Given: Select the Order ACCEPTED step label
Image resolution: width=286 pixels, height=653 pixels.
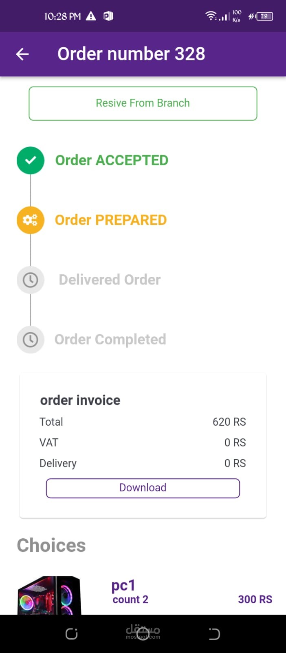Looking at the screenshot, I should 112,160.
